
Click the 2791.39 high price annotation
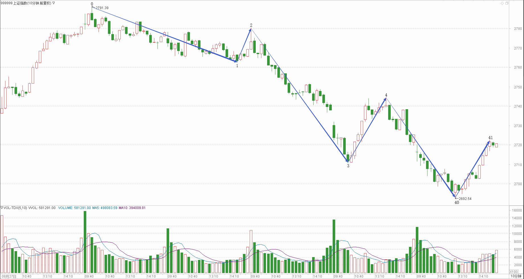click(x=102, y=8)
